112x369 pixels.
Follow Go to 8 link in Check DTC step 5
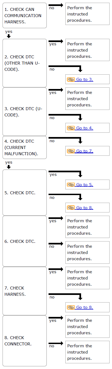pos(85,208)
